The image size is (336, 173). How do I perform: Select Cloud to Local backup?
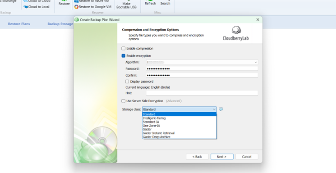pyautogui.click(x=37, y=7)
